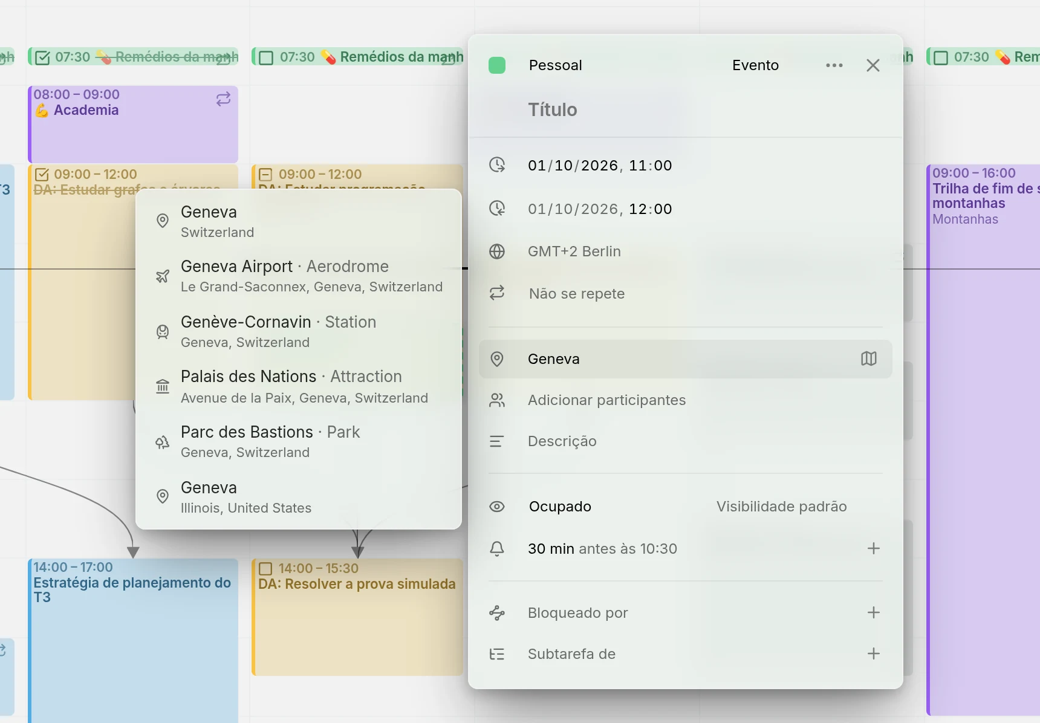
Task: Click the repeat icon beside Não se repete
Action: coord(497,293)
